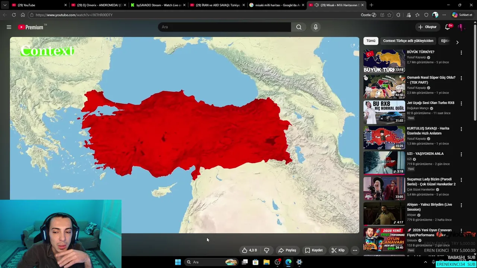Show more filter chips with right arrow
Screen dimensions: 477x268
point(457,42)
